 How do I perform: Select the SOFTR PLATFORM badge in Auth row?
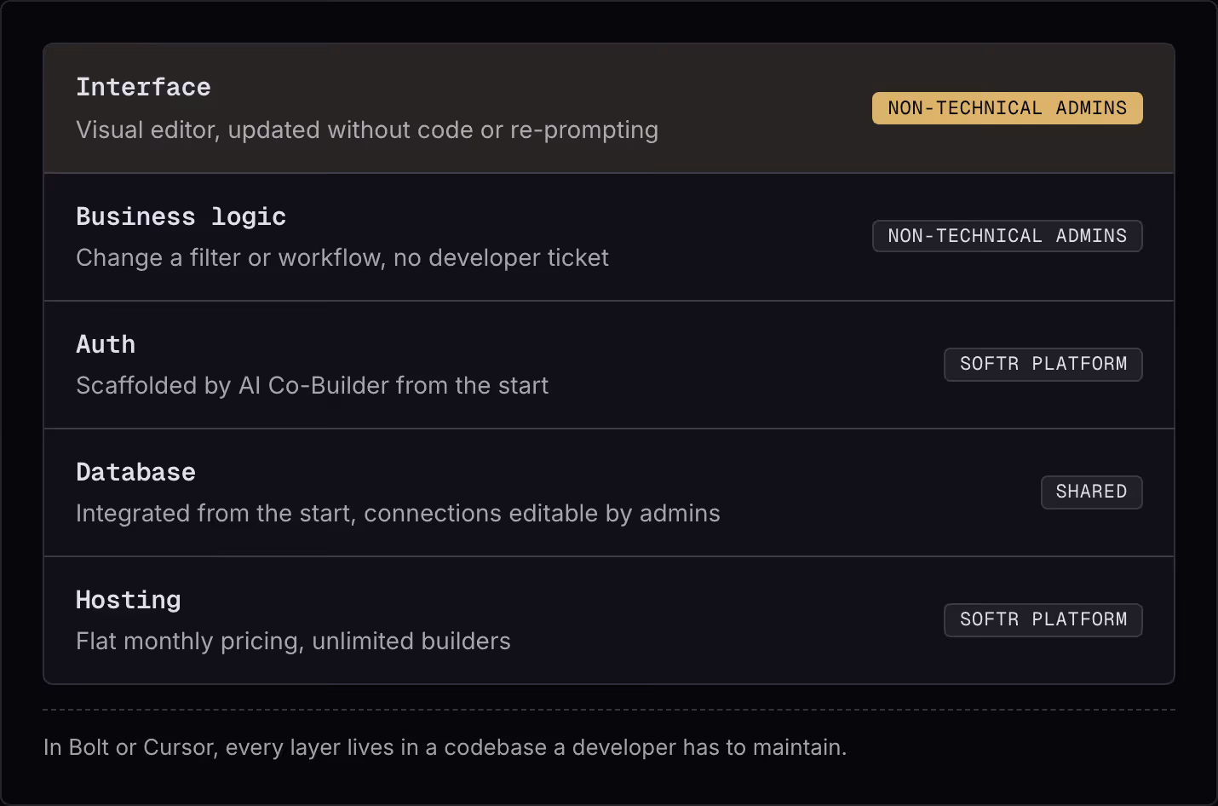[x=1043, y=364]
